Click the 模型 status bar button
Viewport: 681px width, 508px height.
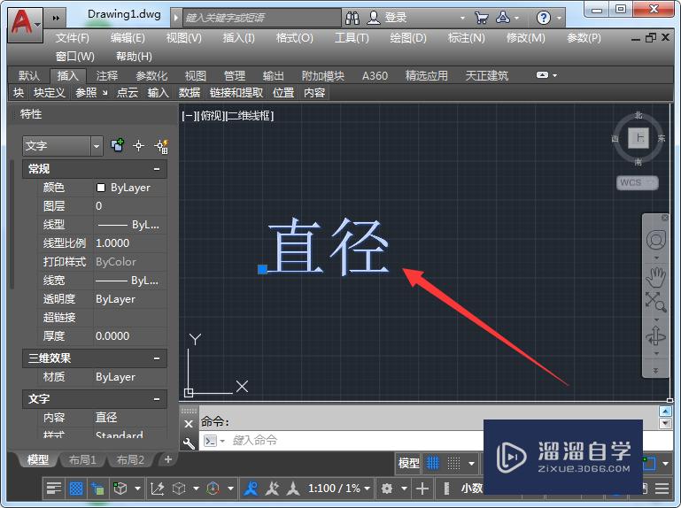[x=408, y=463]
